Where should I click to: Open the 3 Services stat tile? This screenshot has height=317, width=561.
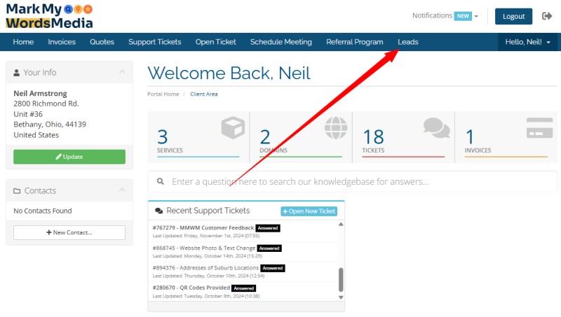coord(198,137)
